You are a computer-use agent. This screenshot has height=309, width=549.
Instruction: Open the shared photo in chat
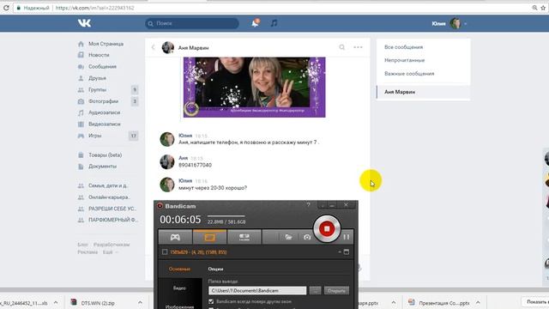pyautogui.click(x=254, y=87)
